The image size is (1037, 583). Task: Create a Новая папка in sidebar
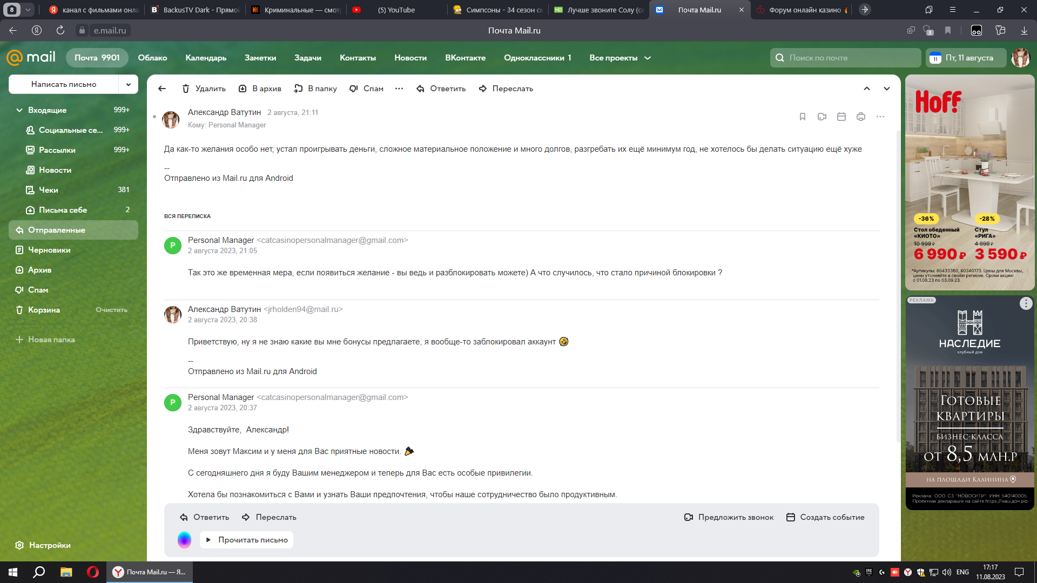[45, 340]
